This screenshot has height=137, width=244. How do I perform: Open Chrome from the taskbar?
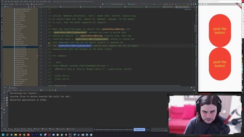(24, 135)
